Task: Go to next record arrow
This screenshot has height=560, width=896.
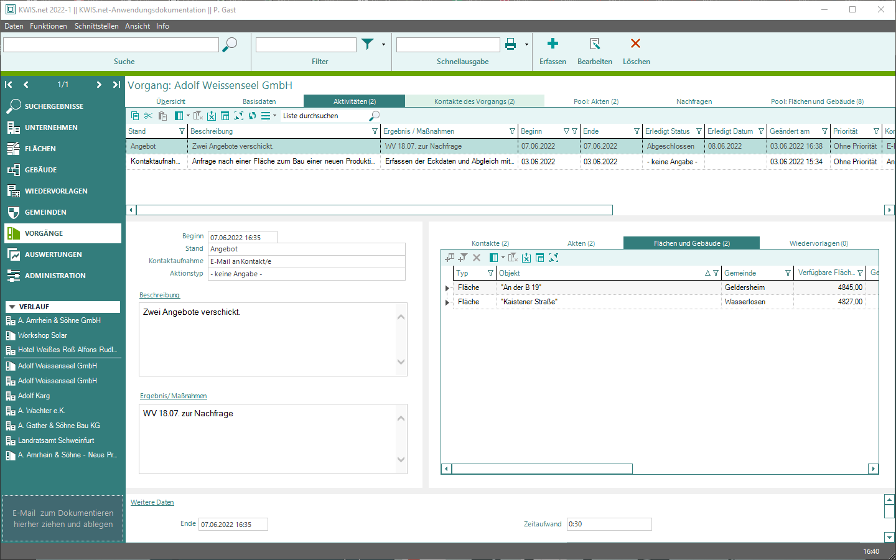Action: [99, 85]
